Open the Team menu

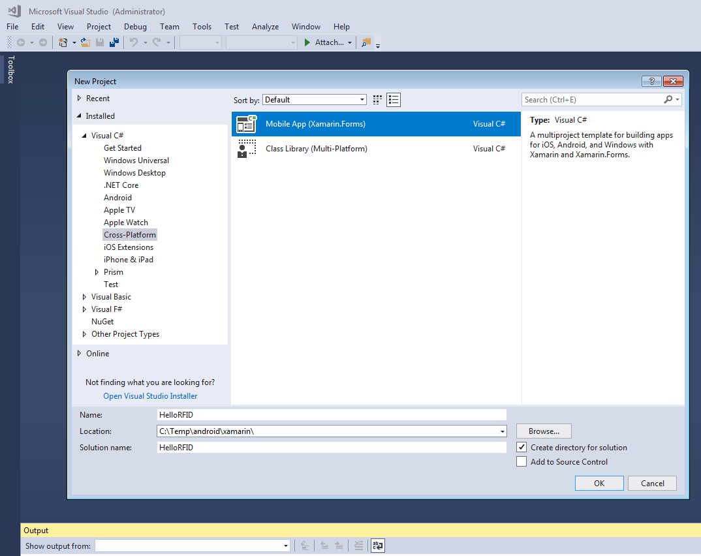tap(170, 27)
